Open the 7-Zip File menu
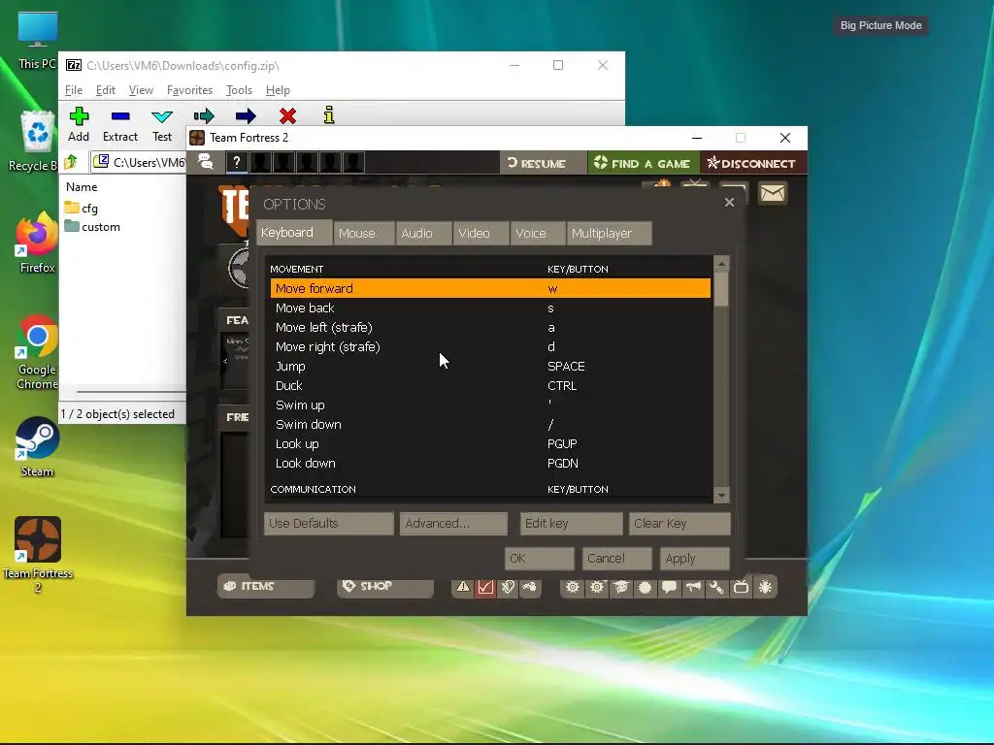Image resolution: width=994 pixels, height=745 pixels. click(x=74, y=90)
